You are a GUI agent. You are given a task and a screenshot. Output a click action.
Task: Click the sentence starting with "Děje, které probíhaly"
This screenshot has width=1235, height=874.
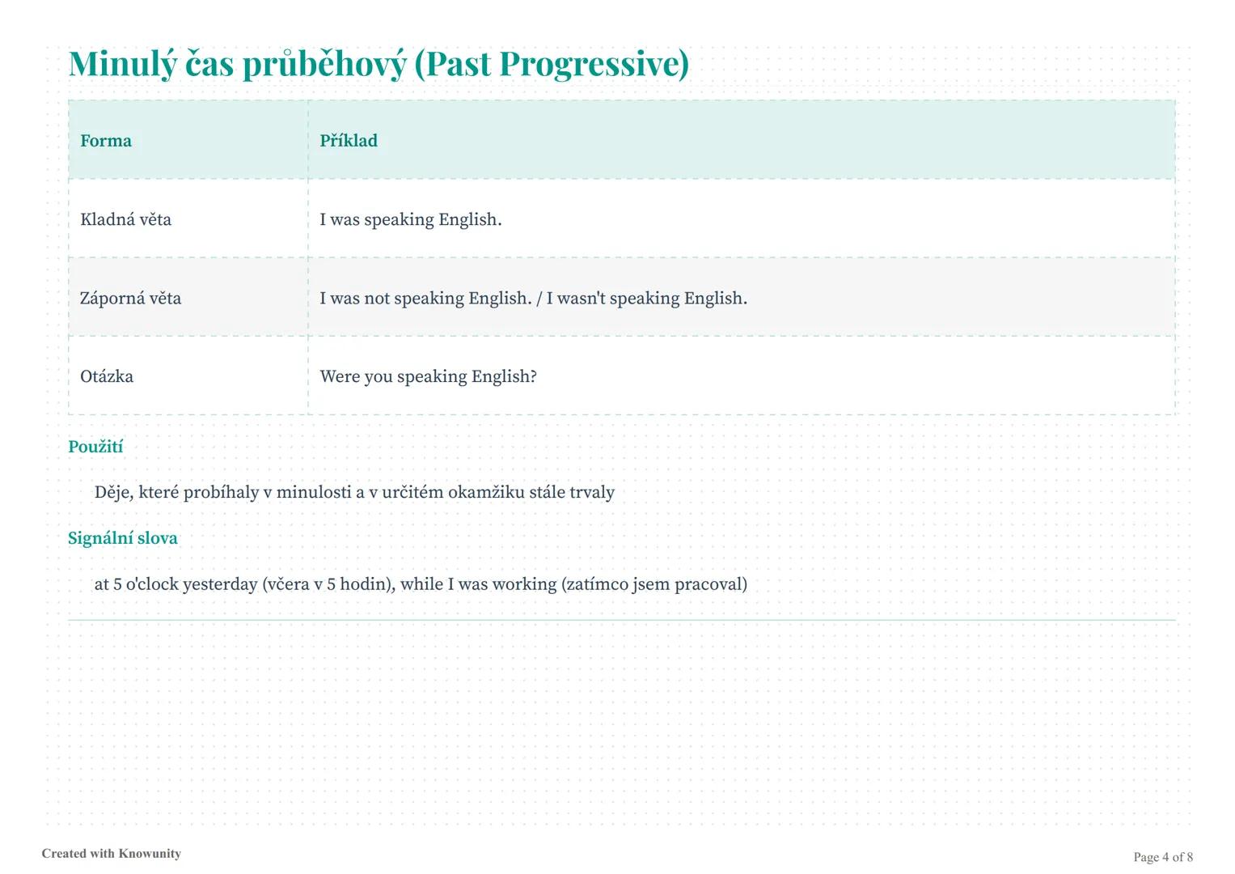click(354, 492)
